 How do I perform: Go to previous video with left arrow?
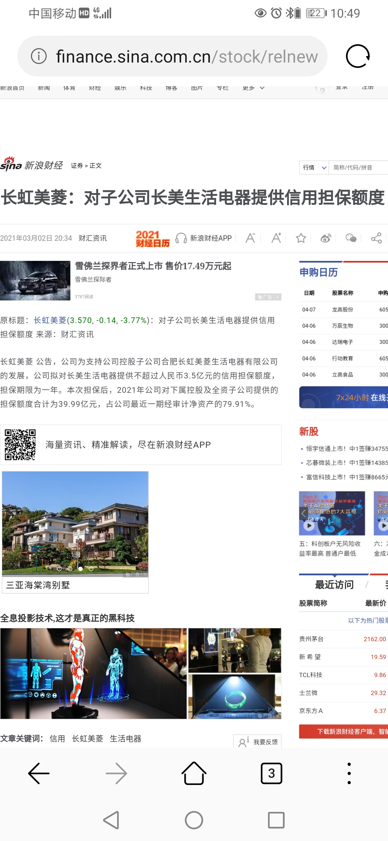coord(304,513)
